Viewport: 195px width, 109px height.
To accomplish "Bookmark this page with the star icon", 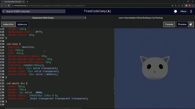I will pos(182,5).
